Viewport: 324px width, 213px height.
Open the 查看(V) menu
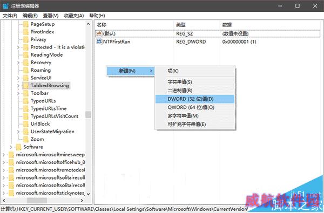(51, 16)
